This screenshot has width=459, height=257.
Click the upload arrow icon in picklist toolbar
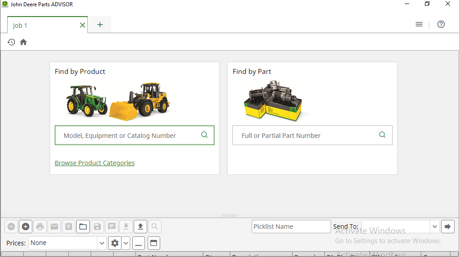click(x=140, y=227)
